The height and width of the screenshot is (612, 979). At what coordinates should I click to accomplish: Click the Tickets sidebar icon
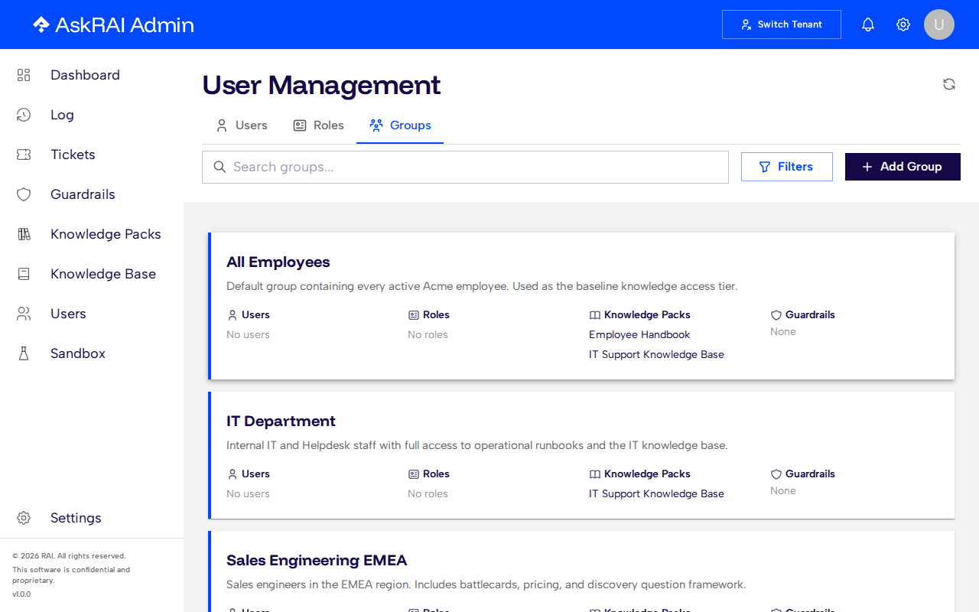[x=24, y=155]
